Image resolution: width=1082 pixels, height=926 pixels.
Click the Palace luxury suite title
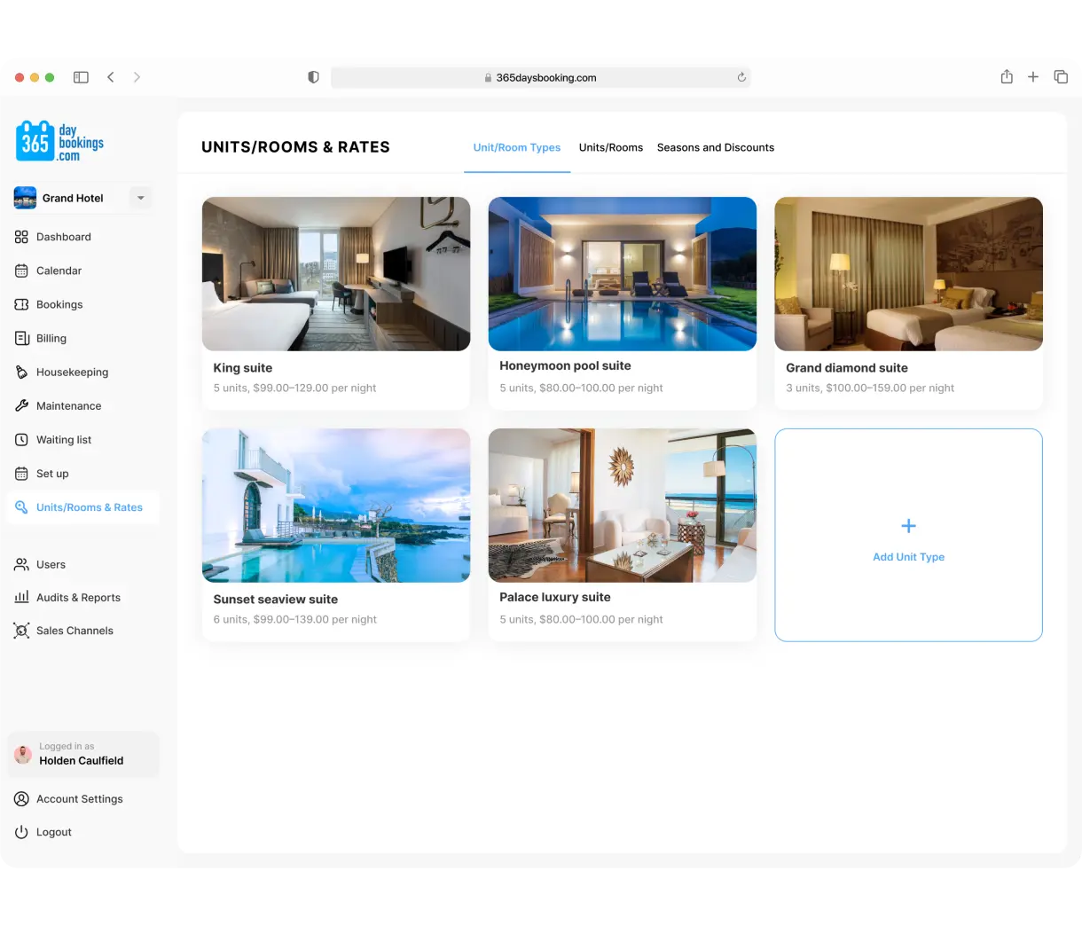coord(555,597)
